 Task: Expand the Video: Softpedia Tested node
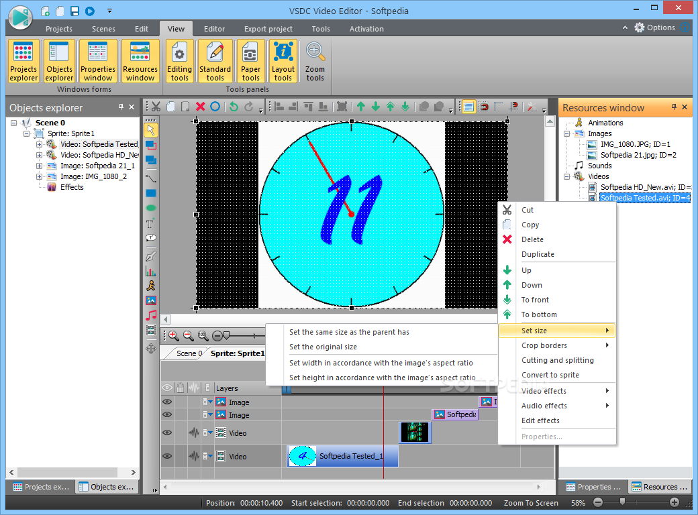[x=39, y=144]
